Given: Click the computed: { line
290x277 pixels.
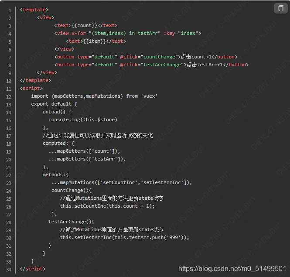Looking at the screenshot, I should 58,144.
